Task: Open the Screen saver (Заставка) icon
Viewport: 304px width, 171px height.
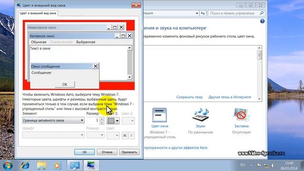Action: tap(241, 115)
